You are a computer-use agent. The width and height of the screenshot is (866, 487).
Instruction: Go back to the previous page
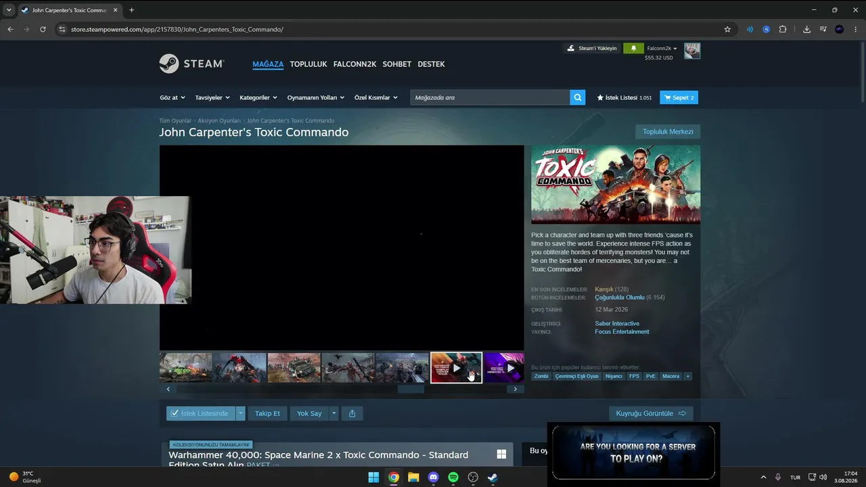coord(10,29)
